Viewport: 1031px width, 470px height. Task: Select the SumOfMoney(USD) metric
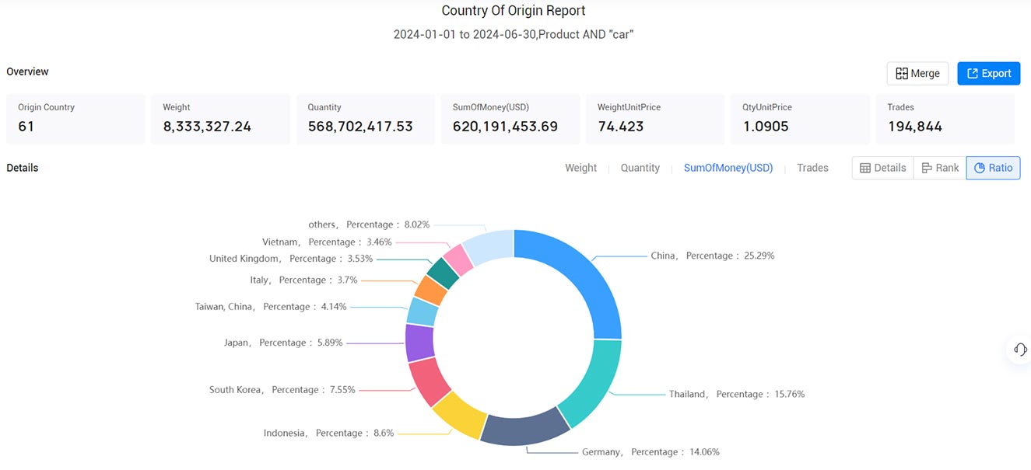[x=728, y=168]
